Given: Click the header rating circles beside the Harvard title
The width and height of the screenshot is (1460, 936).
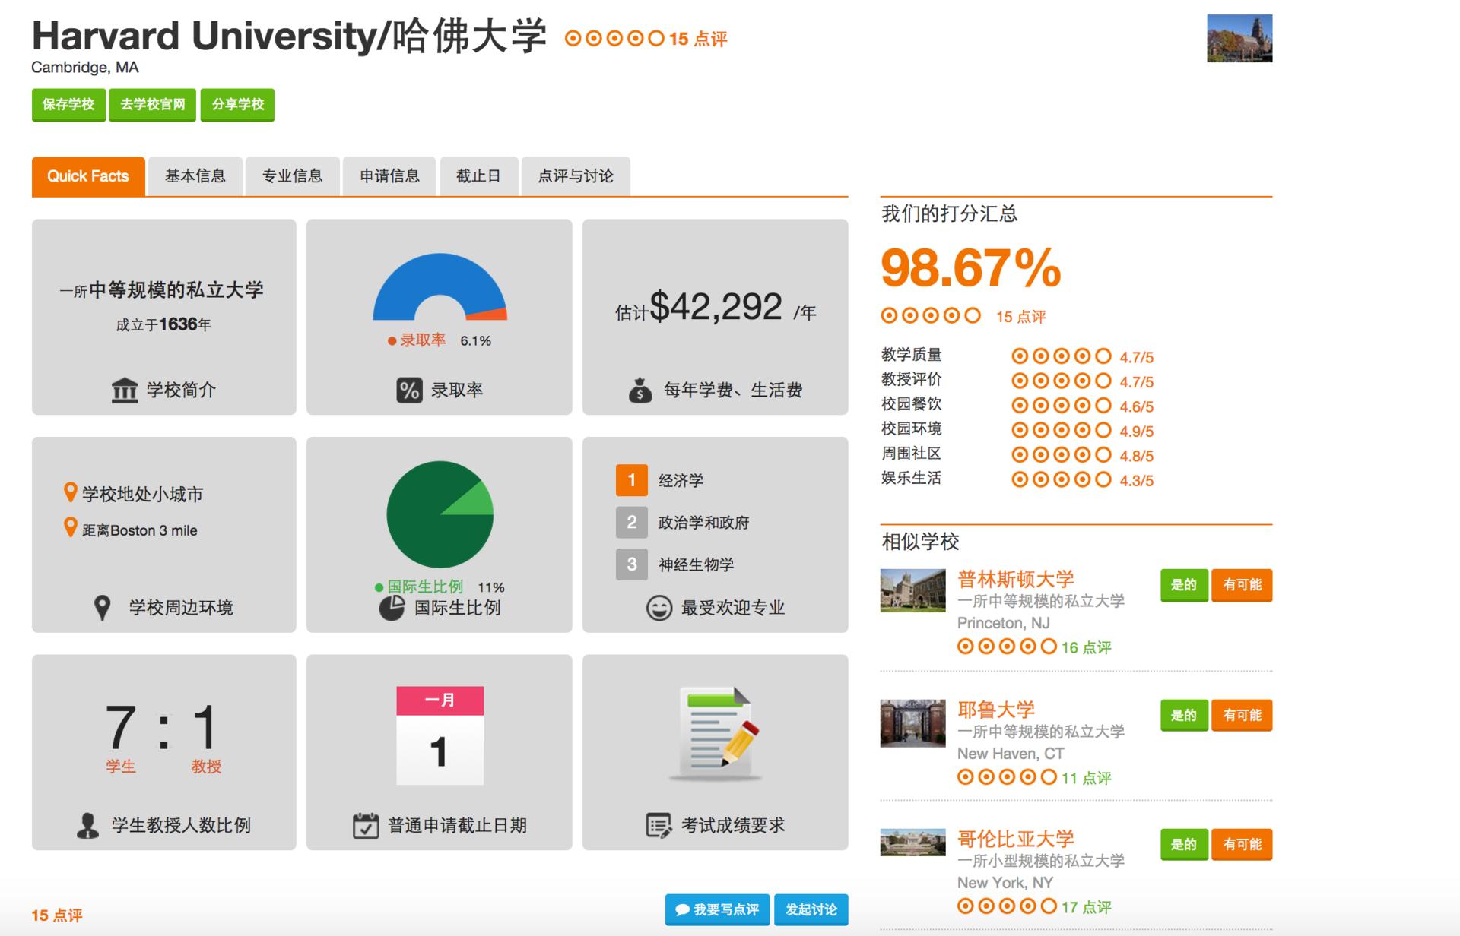Looking at the screenshot, I should (x=614, y=38).
